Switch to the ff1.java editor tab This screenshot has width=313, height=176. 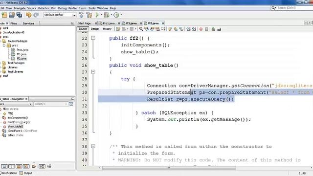131,23
